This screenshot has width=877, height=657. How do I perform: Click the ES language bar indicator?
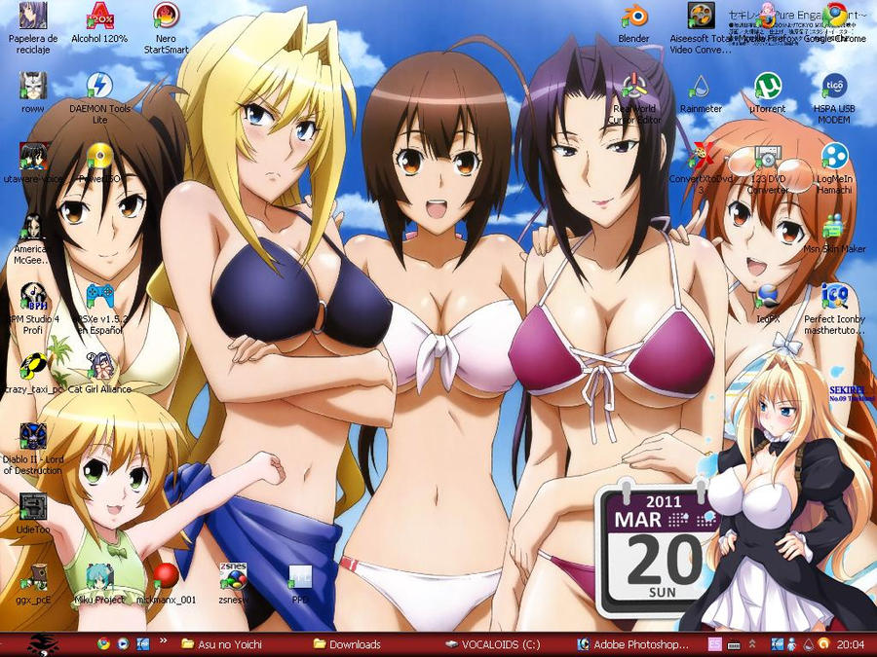tap(715, 644)
